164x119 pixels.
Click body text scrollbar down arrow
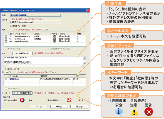85,63
